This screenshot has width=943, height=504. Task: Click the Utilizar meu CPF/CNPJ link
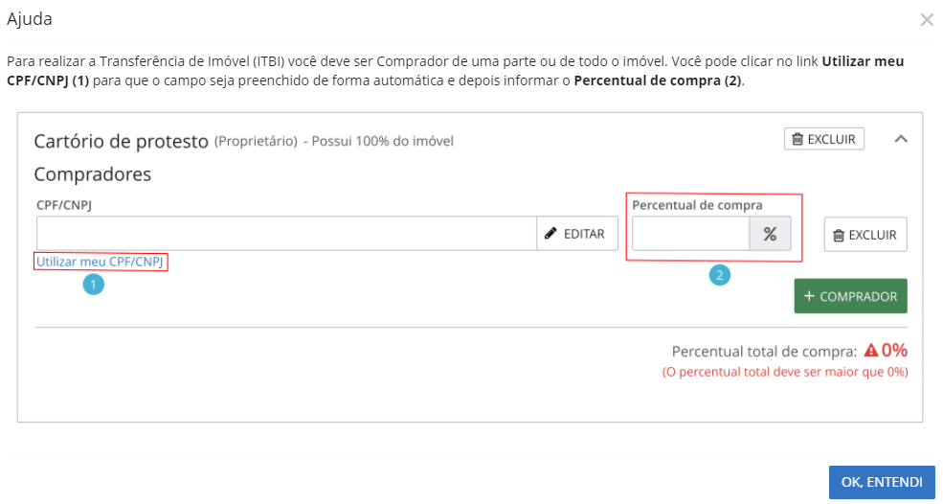coord(101,262)
